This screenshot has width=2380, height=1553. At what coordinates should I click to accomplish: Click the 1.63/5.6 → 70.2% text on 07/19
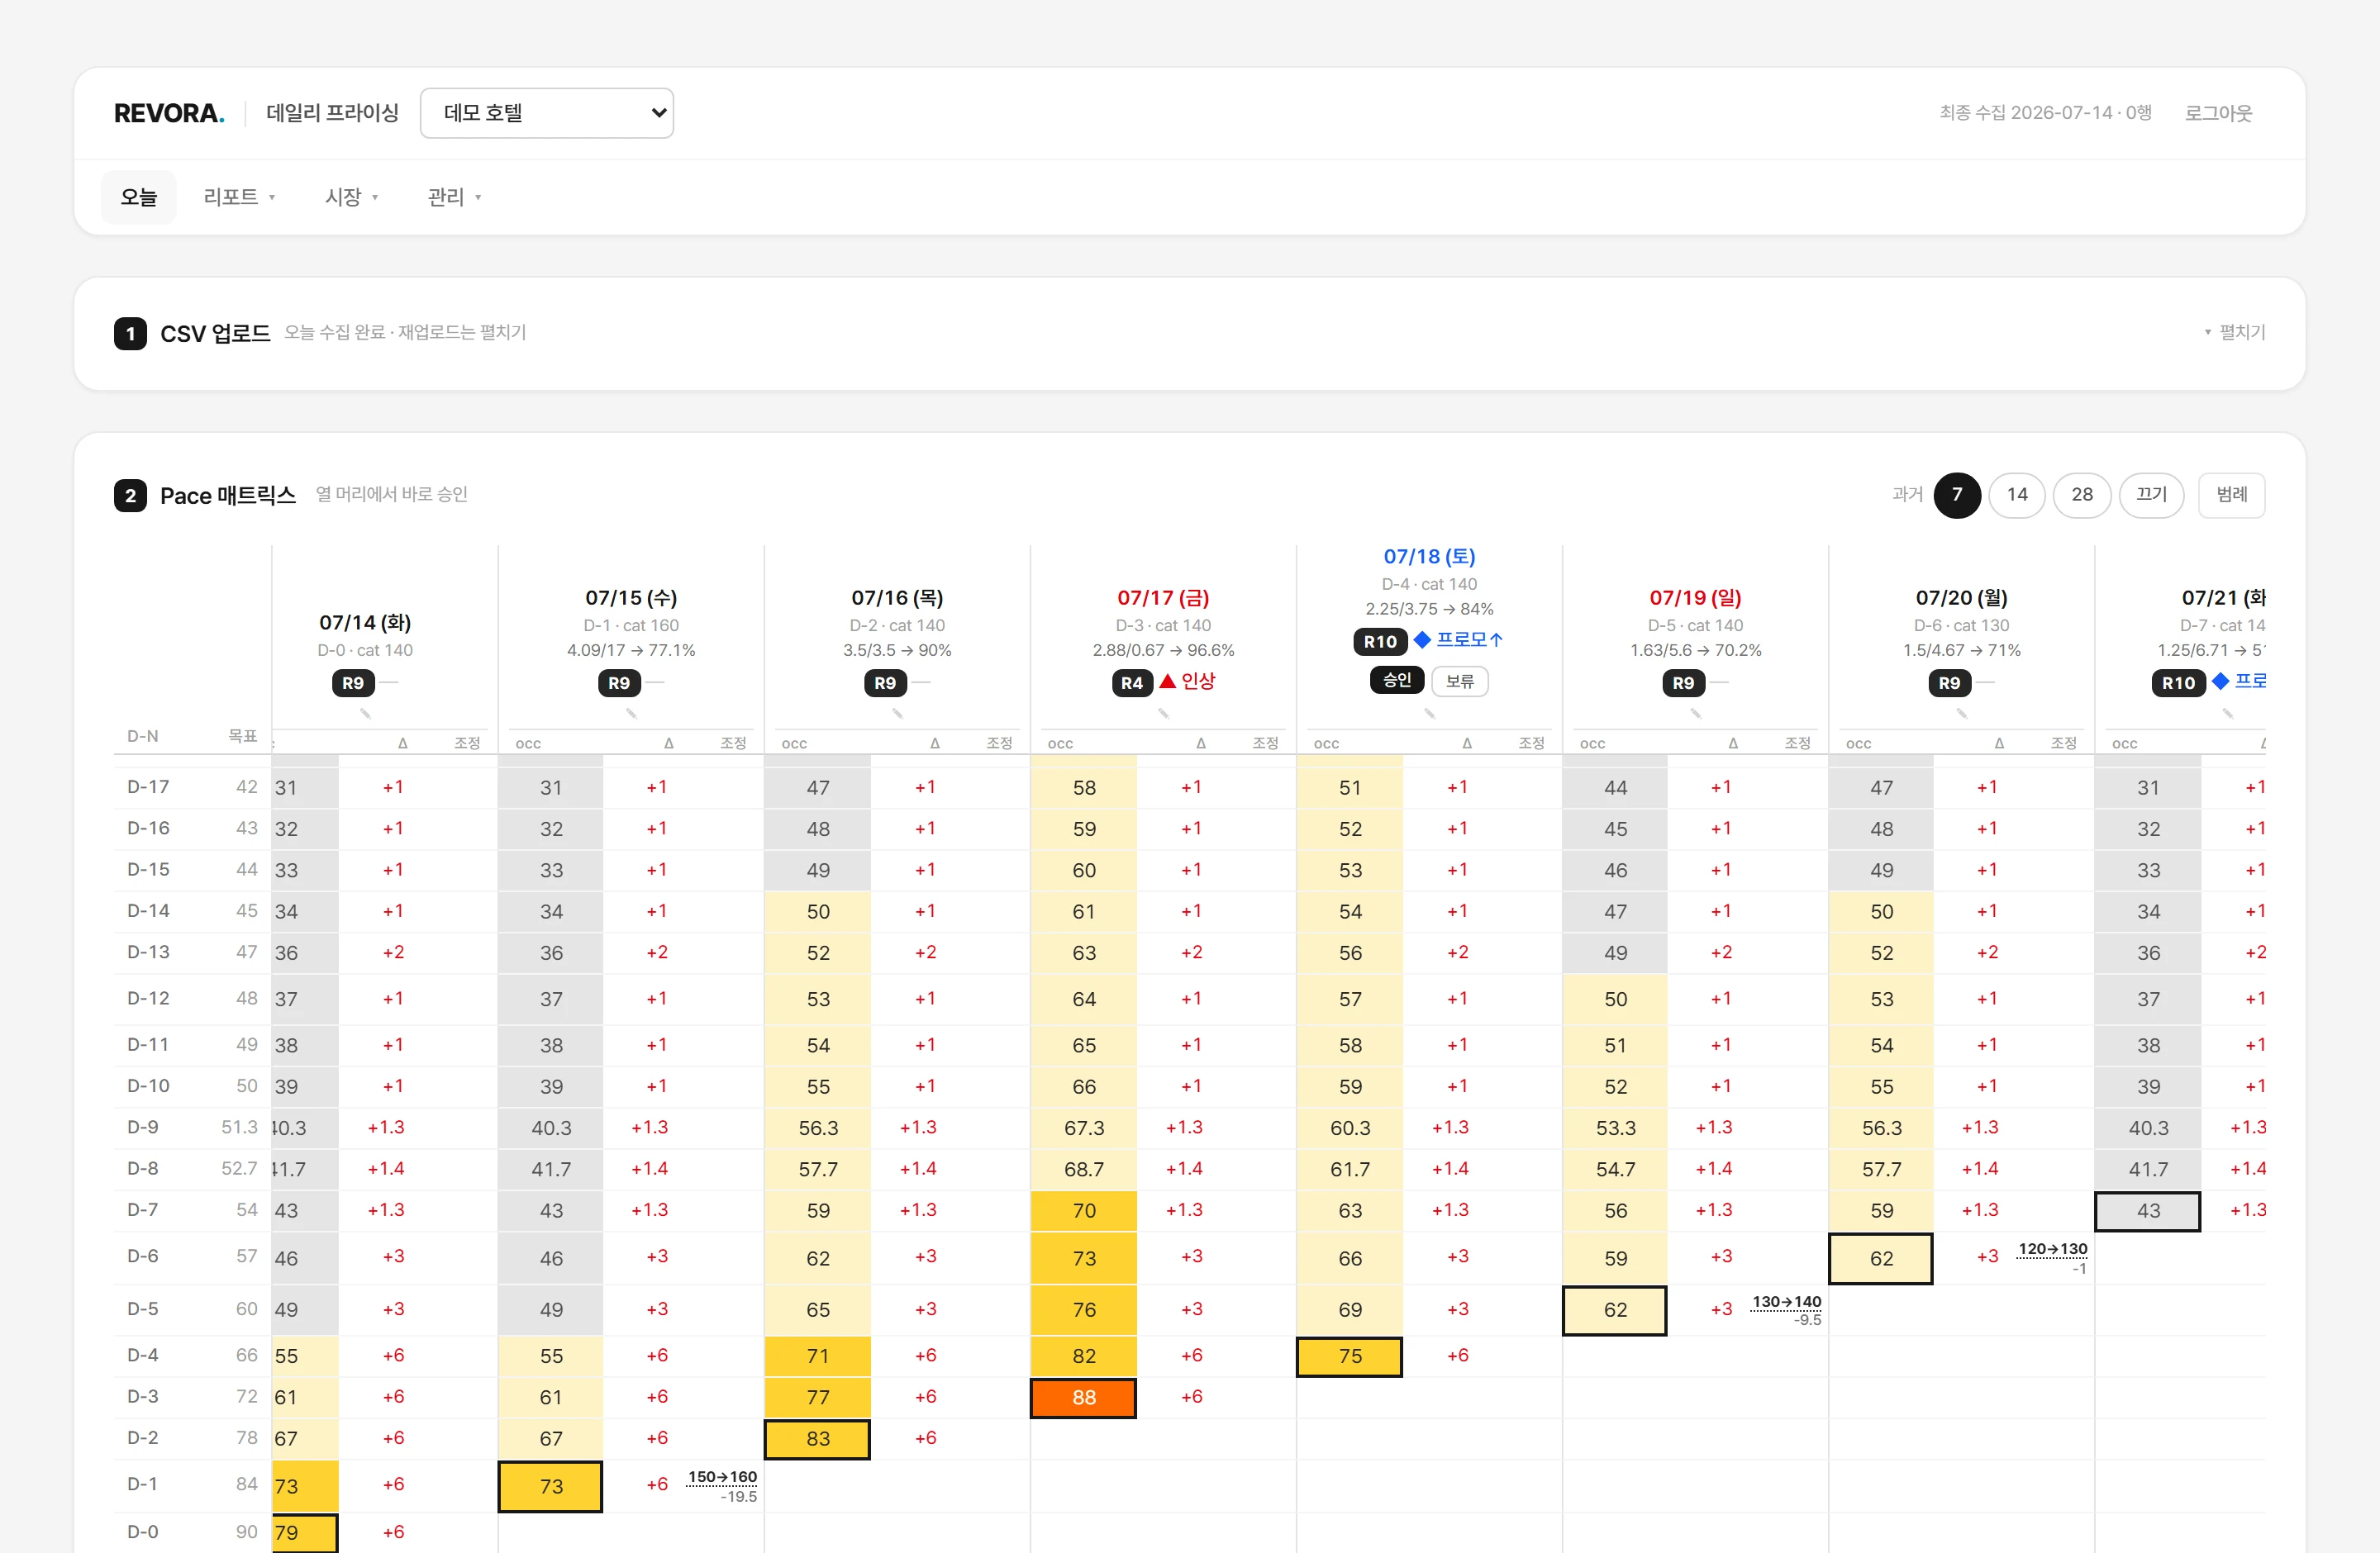[x=1695, y=651]
